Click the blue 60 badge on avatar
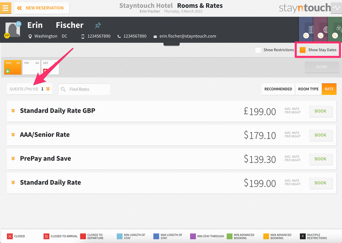The image size is (342, 243). pos(19,24)
